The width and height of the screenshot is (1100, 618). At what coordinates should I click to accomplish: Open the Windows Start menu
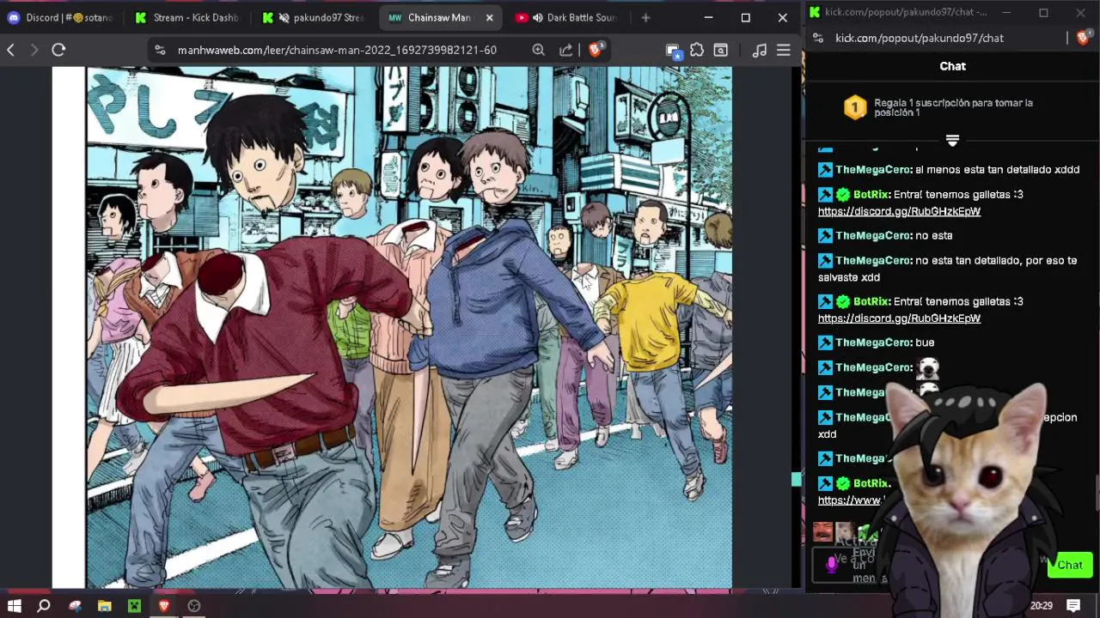point(14,605)
